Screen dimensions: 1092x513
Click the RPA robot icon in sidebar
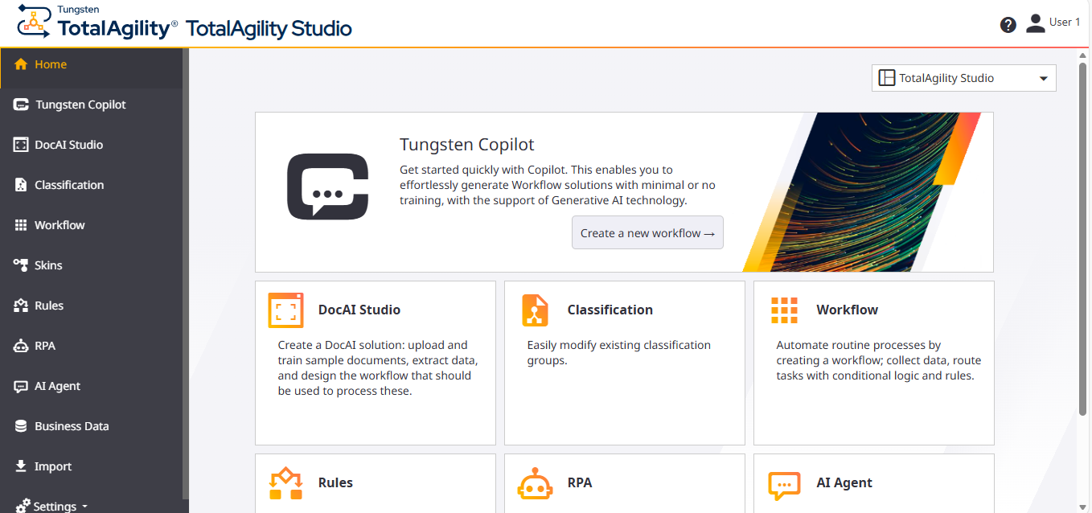pyautogui.click(x=21, y=346)
